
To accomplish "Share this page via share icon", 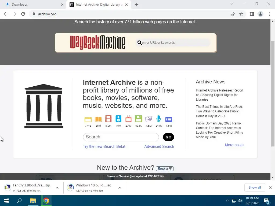I will [233, 14].
